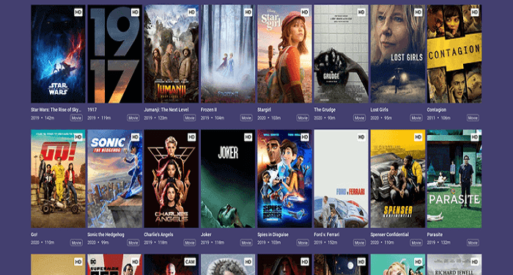Open the 'Stargirl' title link

coord(264,110)
